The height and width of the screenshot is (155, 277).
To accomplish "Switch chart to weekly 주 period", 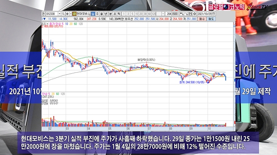I will (x=97, y=14).
